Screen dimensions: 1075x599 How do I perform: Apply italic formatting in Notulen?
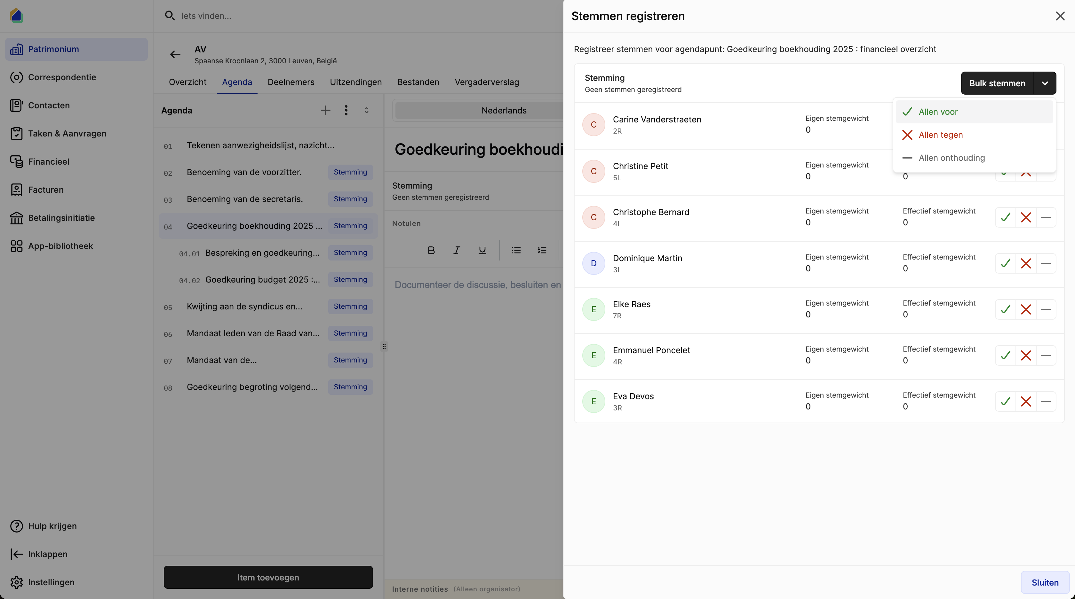(457, 250)
